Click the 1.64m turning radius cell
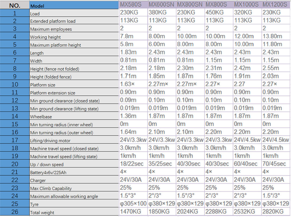The height and width of the screenshot is (217, 291). [133, 132]
